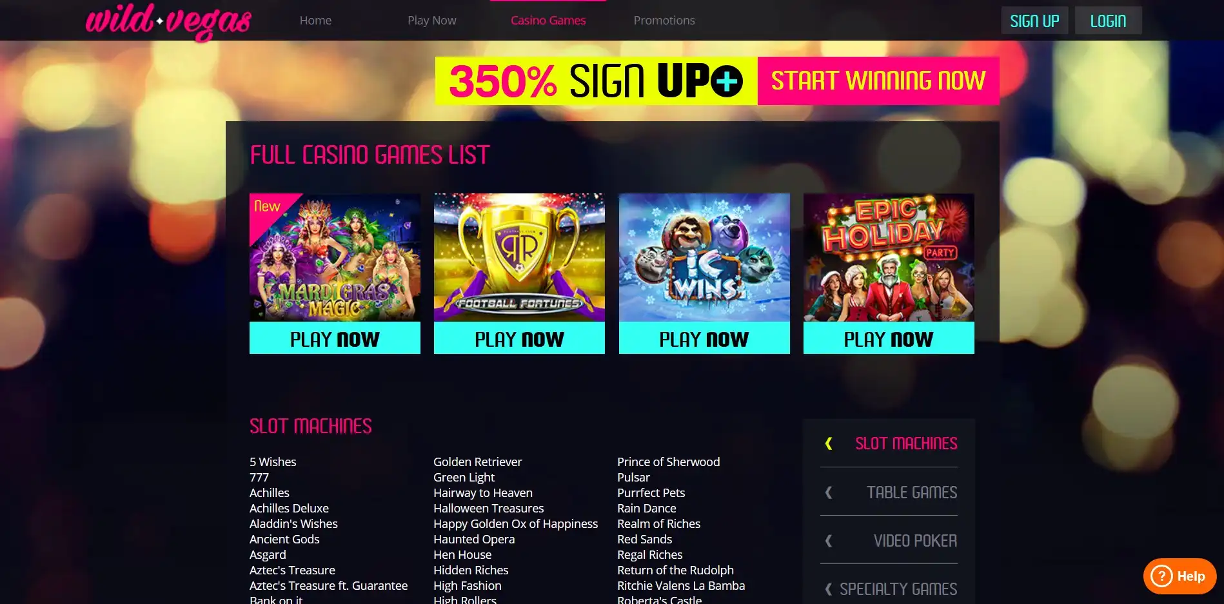This screenshot has width=1224, height=604.
Task: Click Play Now under Icy Wins
Action: pos(704,338)
